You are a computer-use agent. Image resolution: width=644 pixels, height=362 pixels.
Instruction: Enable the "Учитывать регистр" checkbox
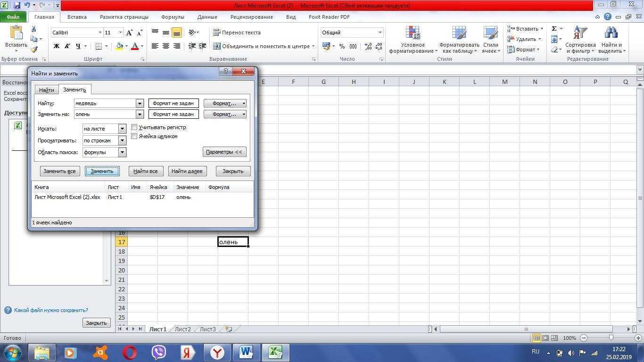(x=134, y=127)
